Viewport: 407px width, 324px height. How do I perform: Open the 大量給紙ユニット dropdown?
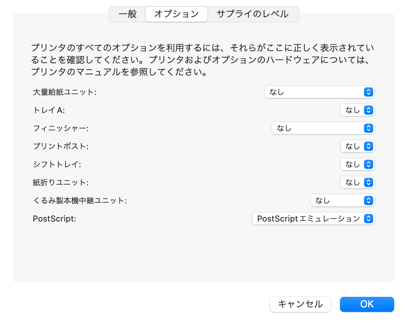point(319,92)
